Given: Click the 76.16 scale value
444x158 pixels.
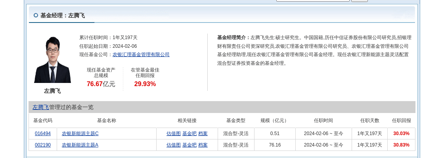Looking at the screenshot, I should [x=275, y=145].
